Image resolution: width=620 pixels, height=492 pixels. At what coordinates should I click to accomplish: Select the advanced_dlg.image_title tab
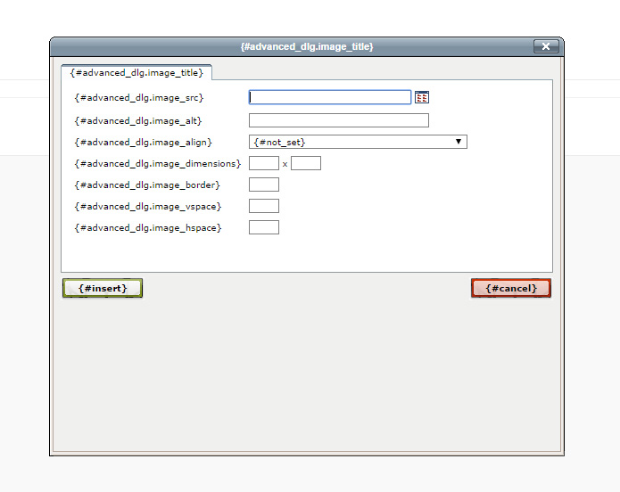(136, 72)
